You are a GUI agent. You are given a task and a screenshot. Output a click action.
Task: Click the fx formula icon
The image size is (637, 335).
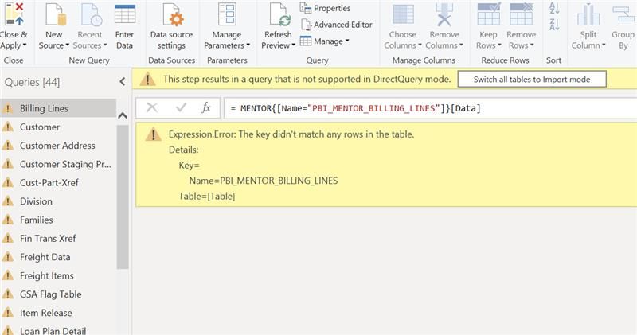coord(206,107)
